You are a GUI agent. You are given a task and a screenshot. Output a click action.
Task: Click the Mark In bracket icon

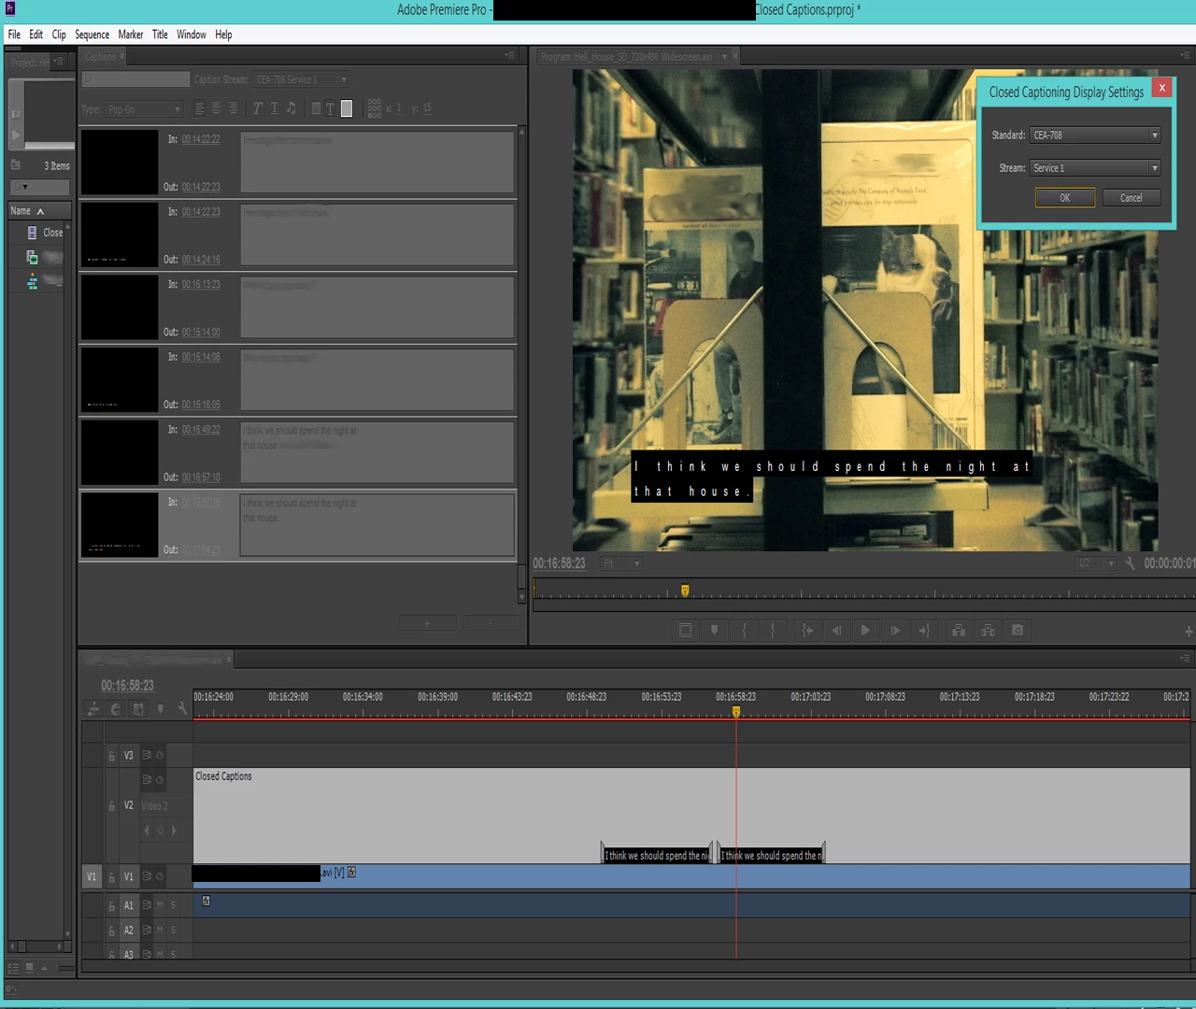[744, 631]
